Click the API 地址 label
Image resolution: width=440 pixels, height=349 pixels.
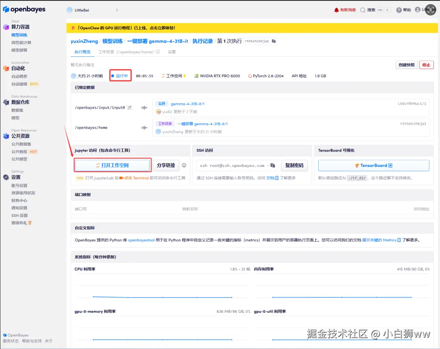pos(299,76)
